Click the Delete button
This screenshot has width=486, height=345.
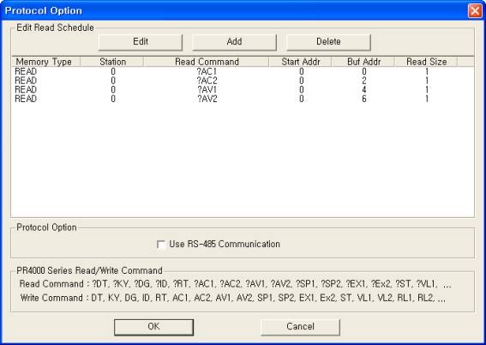point(328,42)
